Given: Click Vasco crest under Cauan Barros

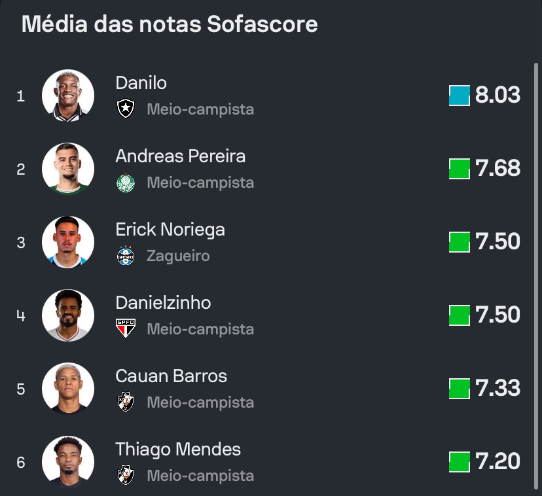Looking at the screenshot, I should 125,402.
